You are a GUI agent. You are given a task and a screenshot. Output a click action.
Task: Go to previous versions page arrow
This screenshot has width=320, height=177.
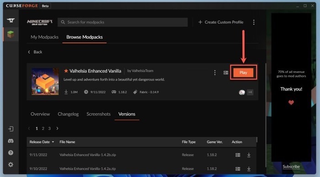29,128
